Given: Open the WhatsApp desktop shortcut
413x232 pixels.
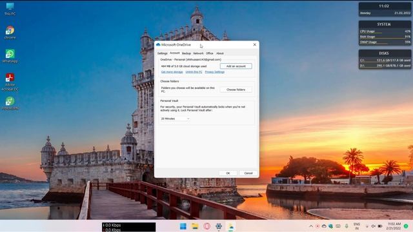Looking at the screenshot, I should tap(10, 56).
